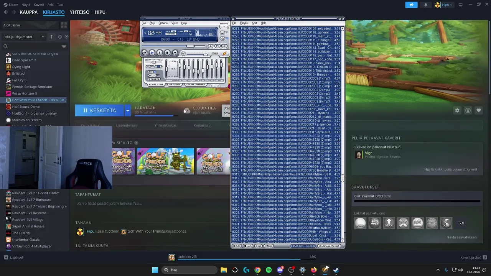Open game settings gear icon
Image resolution: width=491 pixels, height=276 pixels.
click(x=457, y=110)
